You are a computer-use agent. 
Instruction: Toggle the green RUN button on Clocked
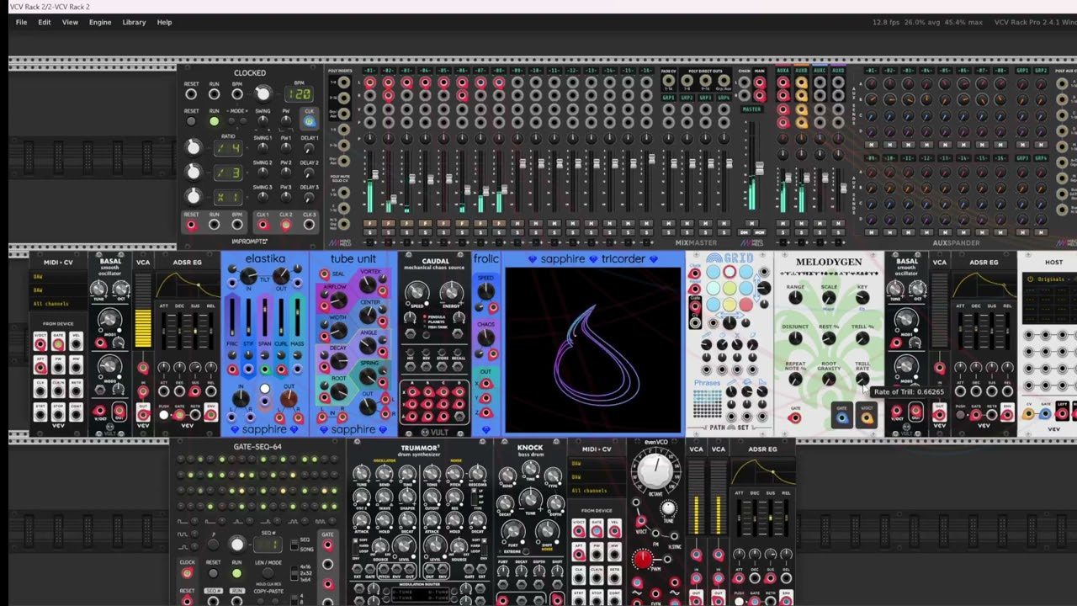[214, 121]
